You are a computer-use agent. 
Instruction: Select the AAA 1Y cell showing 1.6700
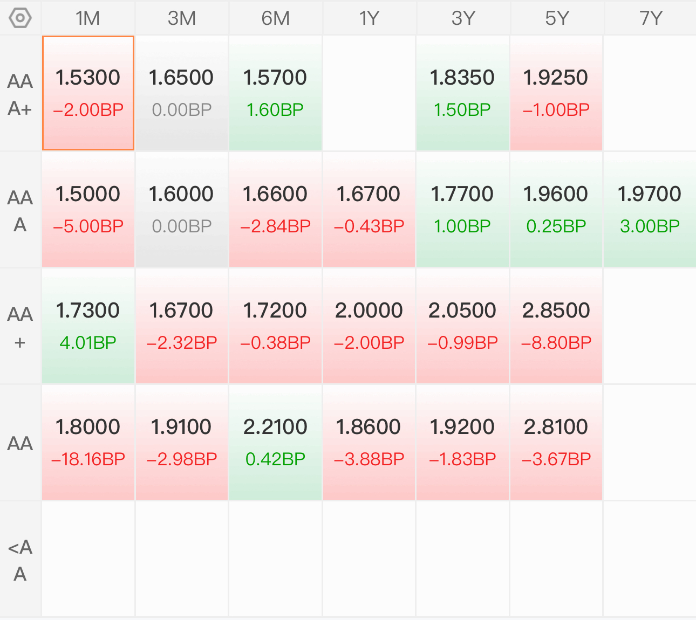[369, 210]
